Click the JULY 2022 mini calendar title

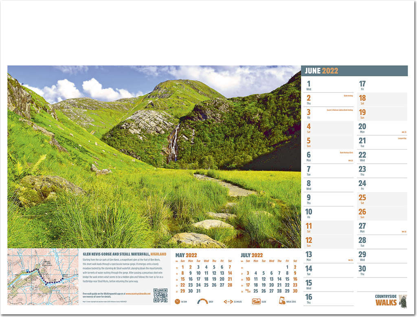(252, 256)
